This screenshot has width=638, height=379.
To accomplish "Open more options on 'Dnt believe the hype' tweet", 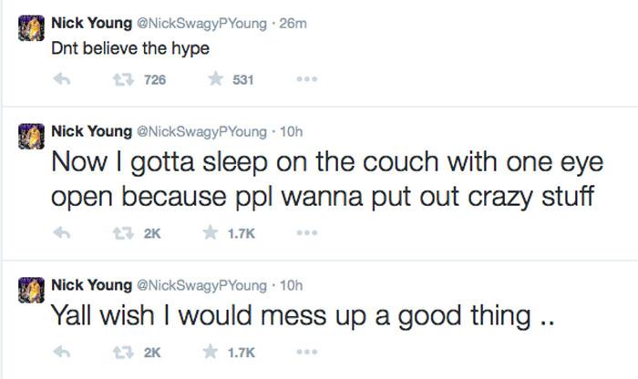I will [x=307, y=79].
